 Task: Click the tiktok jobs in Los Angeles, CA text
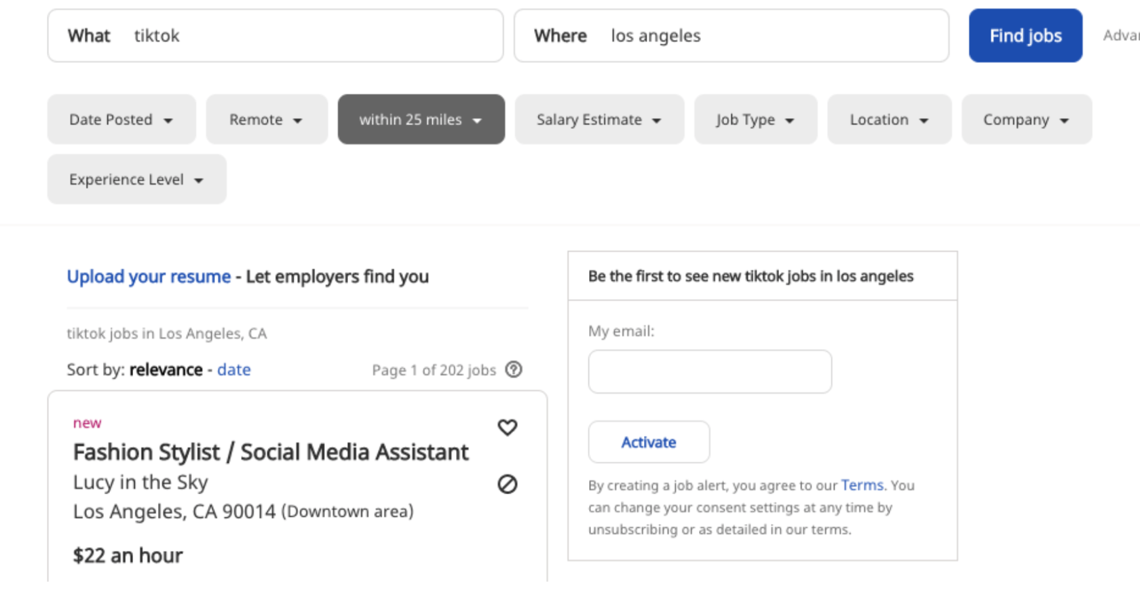coord(167,333)
